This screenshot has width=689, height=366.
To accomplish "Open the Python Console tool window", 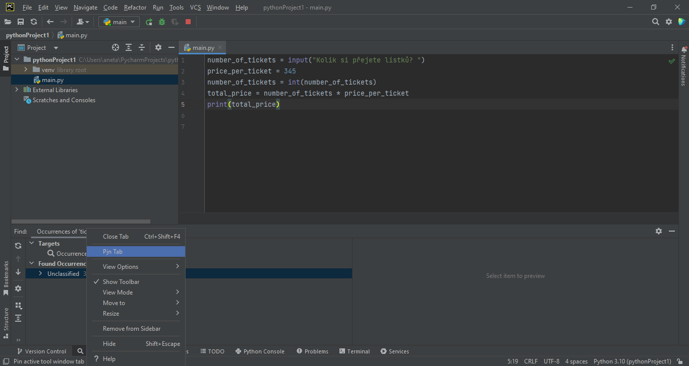I will [260, 351].
